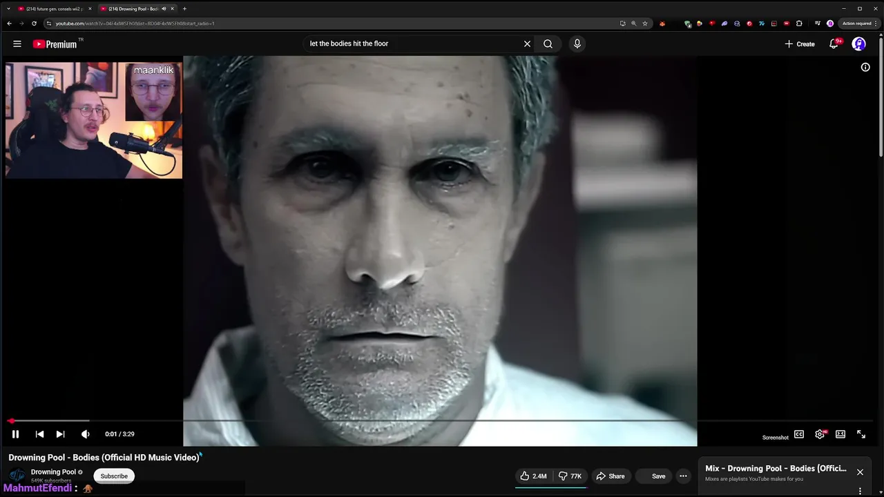Open the video title Drowning Pool - Bodies

[104, 457]
